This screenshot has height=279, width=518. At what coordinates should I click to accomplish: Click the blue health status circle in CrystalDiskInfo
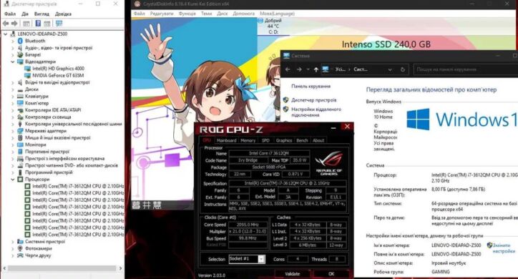[x=260, y=21]
